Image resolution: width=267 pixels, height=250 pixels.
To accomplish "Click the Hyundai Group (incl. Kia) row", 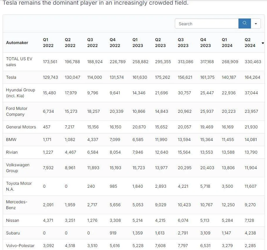I will (x=134, y=93).
